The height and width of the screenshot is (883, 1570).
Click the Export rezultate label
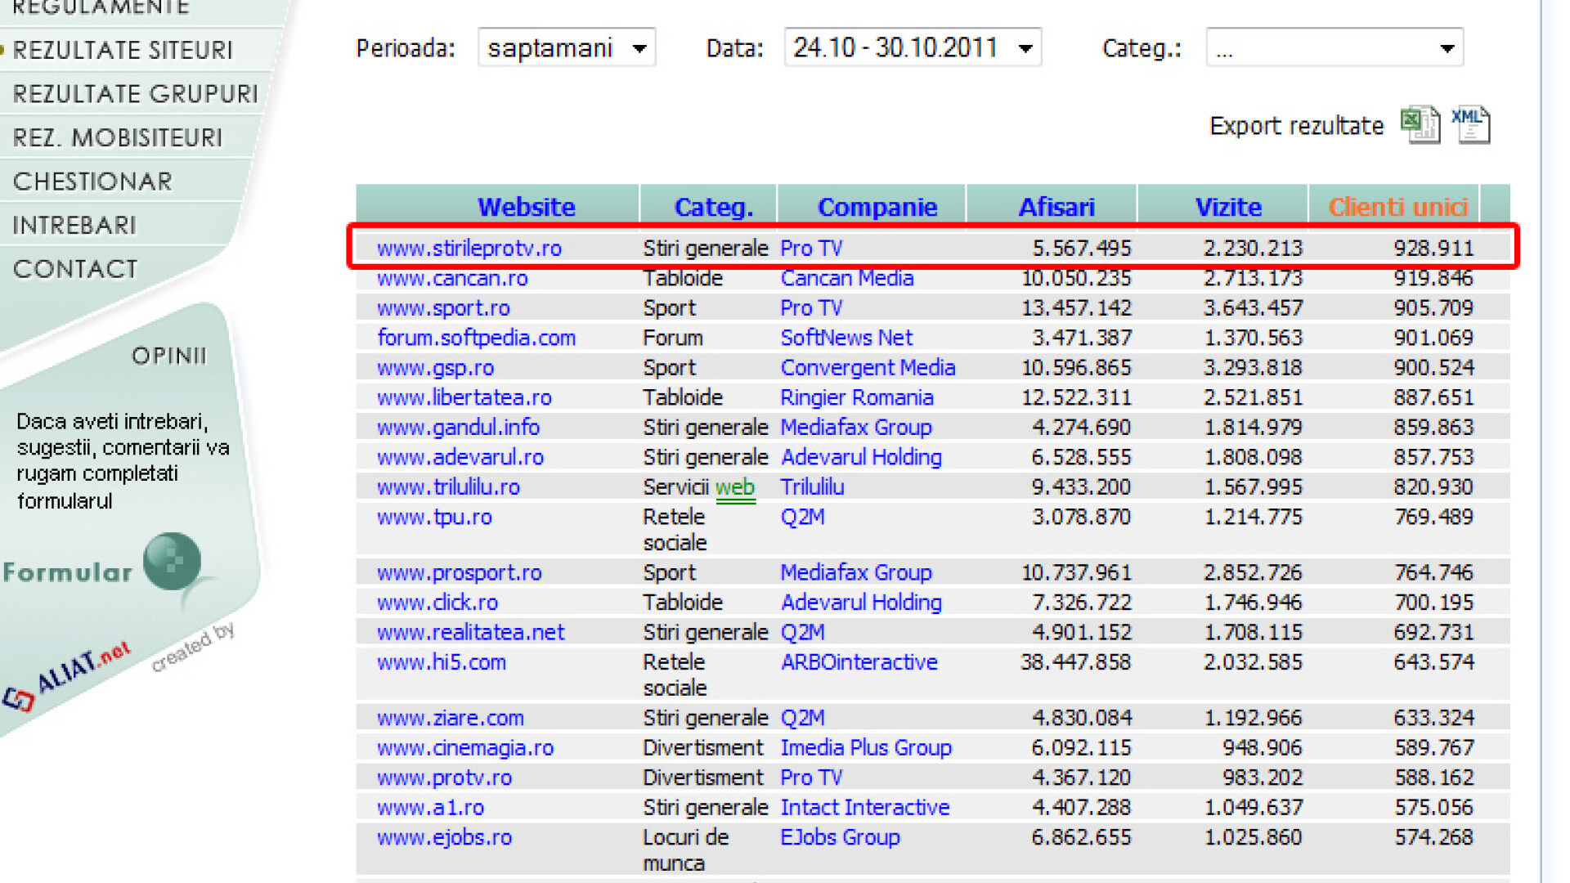(1296, 125)
